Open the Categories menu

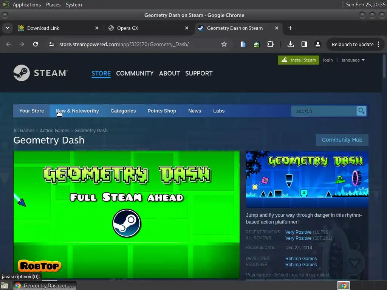coord(123,111)
